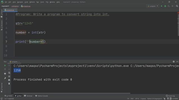This screenshot has height=100, width=179.
Task: Open the VCS menu
Action: (47, 2)
